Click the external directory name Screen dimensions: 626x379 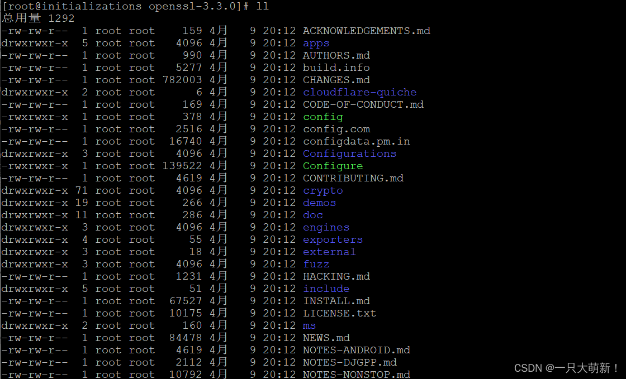329,252
